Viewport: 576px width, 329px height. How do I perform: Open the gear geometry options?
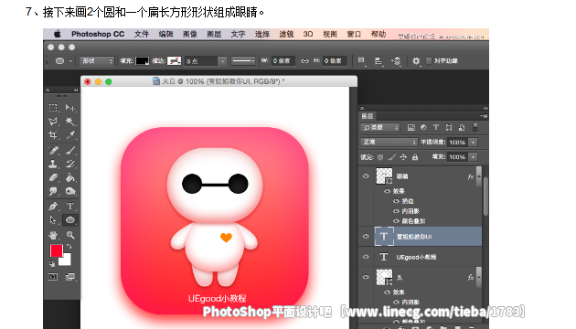click(416, 61)
